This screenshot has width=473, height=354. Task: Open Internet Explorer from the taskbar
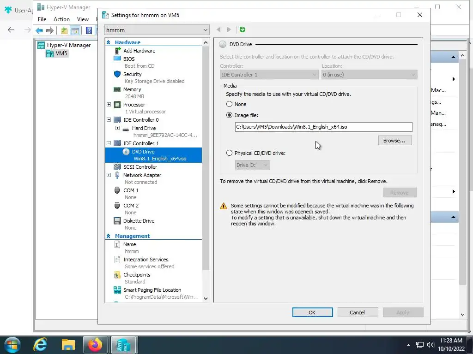(x=40, y=345)
